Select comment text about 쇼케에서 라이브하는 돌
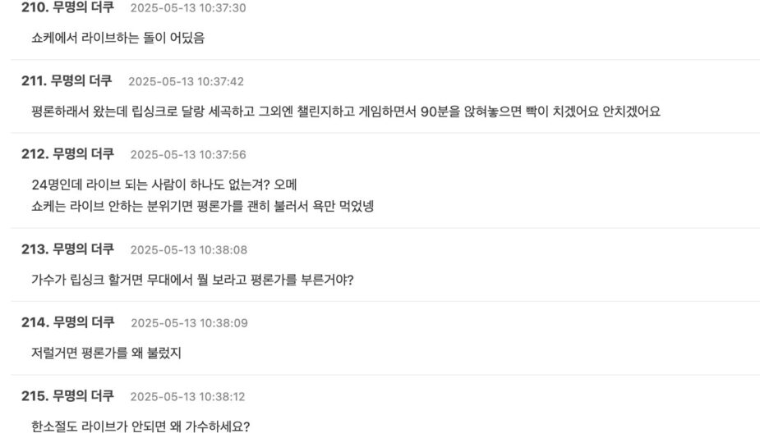 [117, 38]
